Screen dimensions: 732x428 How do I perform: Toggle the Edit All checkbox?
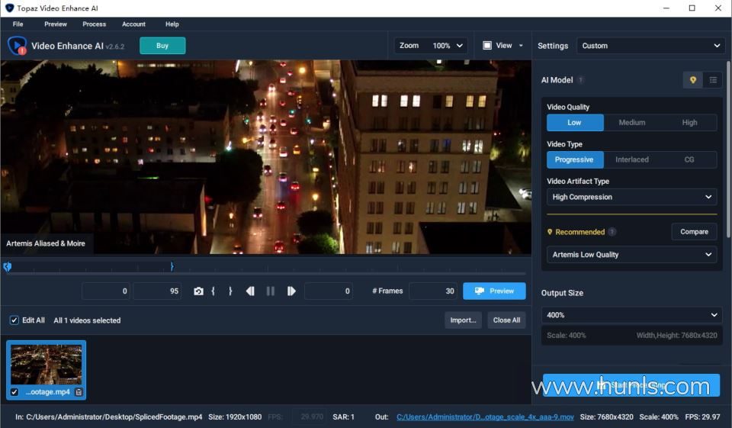[x=14, y=320]
